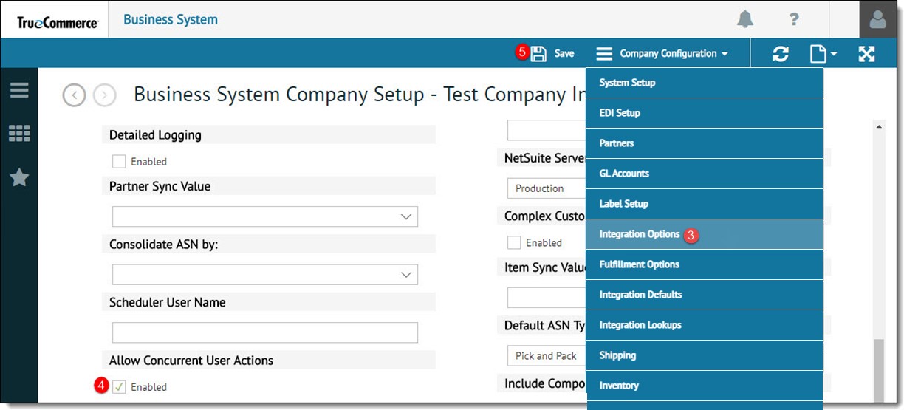Toggle Allow Concurrent User Actions Enabled checkbox
Screen dimensions: 904x410
pos(119,386)
